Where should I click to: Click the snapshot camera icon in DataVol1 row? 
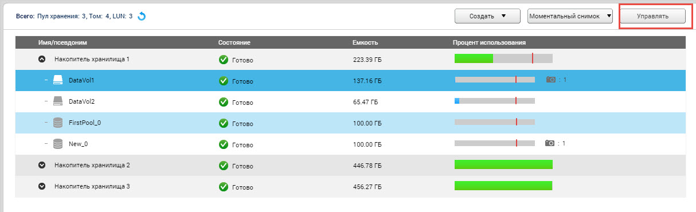[551, 80]
